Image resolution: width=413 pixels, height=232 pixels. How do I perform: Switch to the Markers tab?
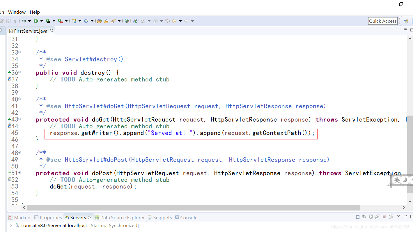coord(20,217)
